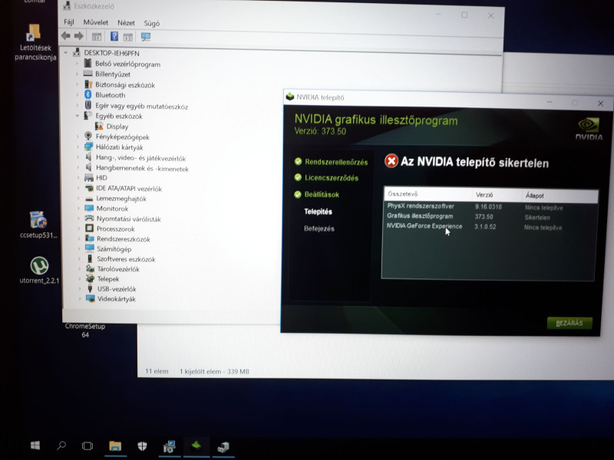Click the Help question mark toolbar icon
This screenshot has width=614, height=460.
114,36
